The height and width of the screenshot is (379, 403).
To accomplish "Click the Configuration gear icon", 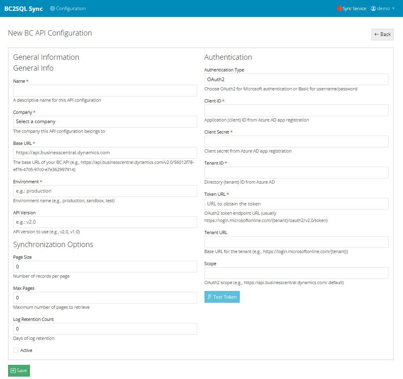I will coord(52,8).
